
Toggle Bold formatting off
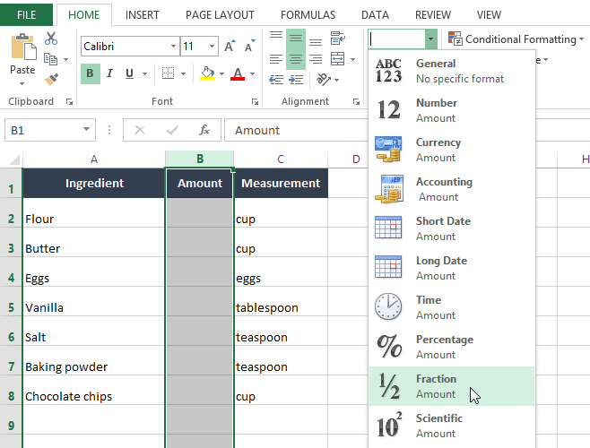click(x=90, y=73)
